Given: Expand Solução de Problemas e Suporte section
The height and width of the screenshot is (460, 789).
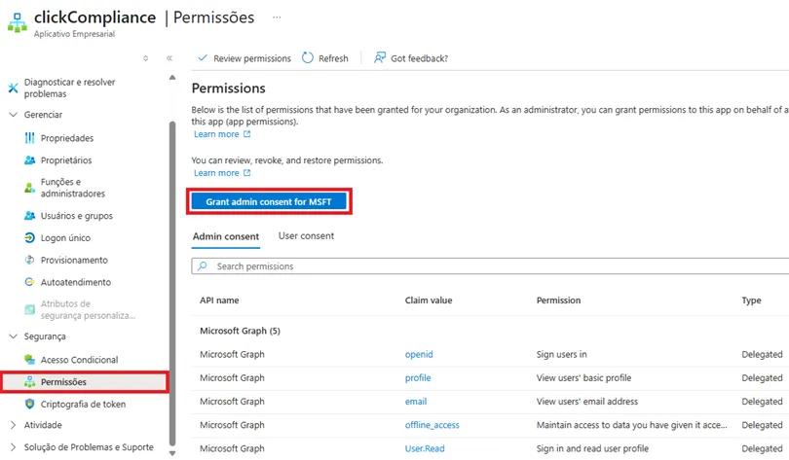Looking at the screenshot, I should [13, 447].
